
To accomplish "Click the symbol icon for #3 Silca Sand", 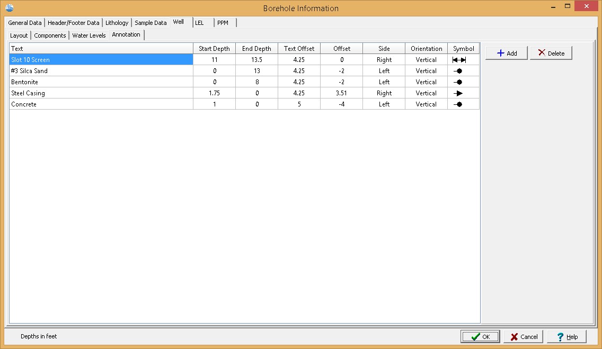I will tap(458, 71).
